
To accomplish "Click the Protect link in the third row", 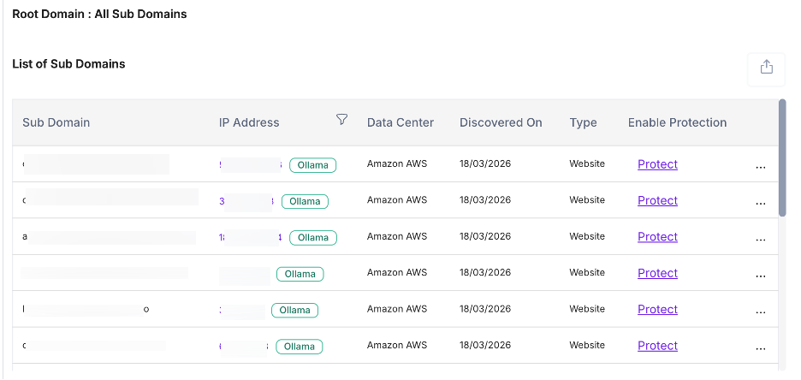I will [657, 237].
